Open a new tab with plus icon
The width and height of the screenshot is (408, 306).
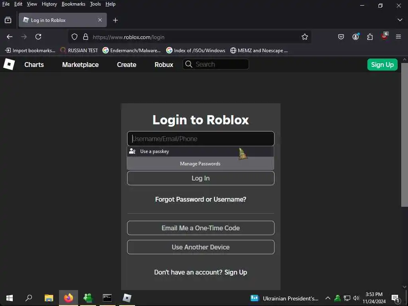pos(115,20)
